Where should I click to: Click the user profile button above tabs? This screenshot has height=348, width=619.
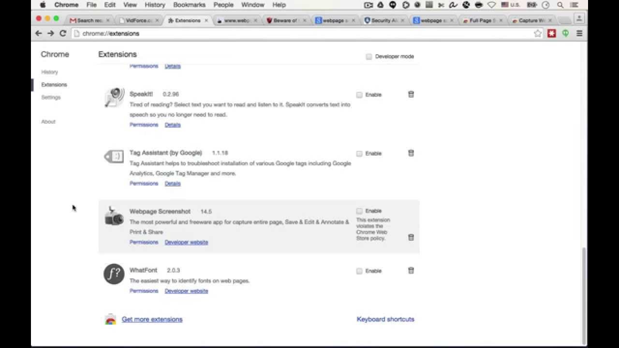click(x=579, y=19)
